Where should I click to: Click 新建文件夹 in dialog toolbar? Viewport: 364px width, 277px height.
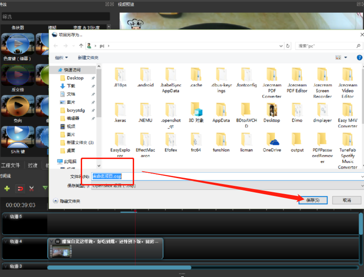point(88,57)
